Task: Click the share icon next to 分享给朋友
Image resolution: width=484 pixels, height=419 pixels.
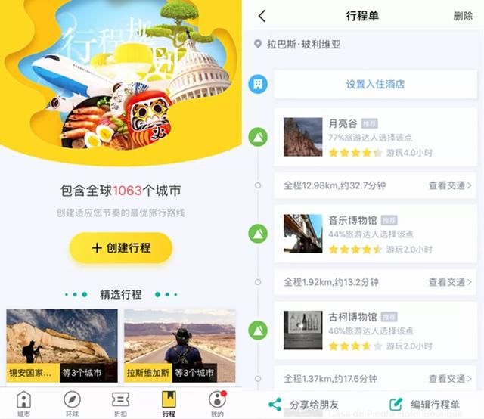Action: (275, 404)
